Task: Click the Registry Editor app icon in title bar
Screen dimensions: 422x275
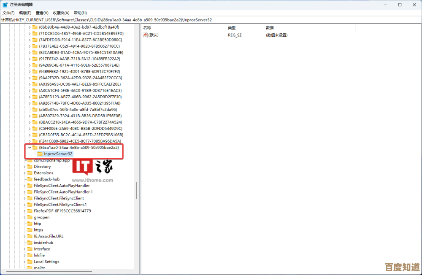Action: coord(5,5)
